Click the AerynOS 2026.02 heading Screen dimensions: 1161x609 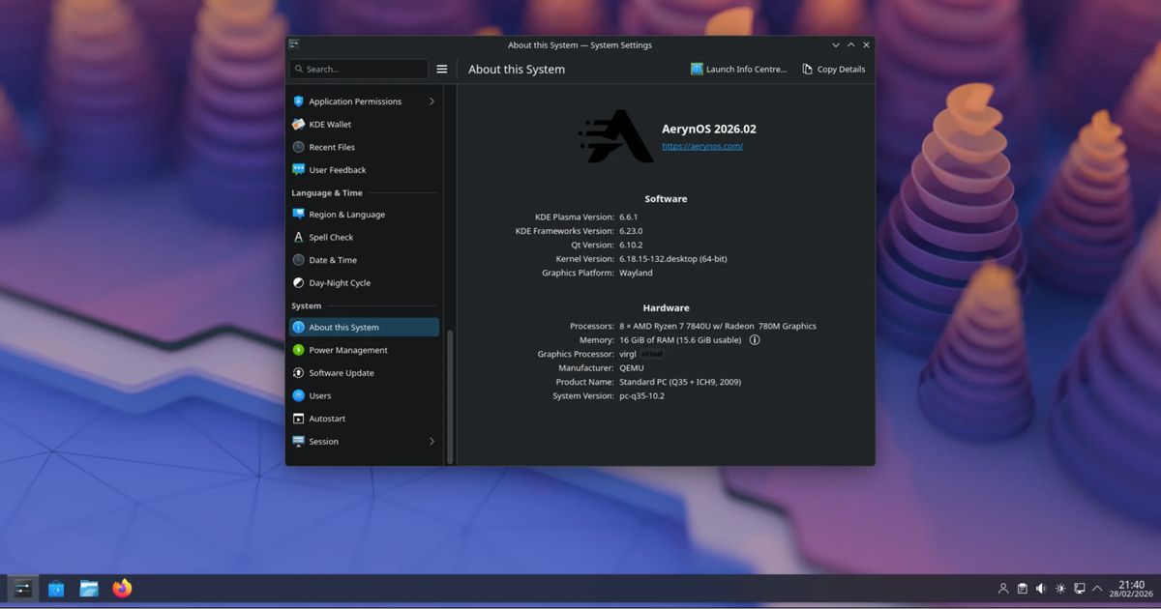tap(709, 129)
